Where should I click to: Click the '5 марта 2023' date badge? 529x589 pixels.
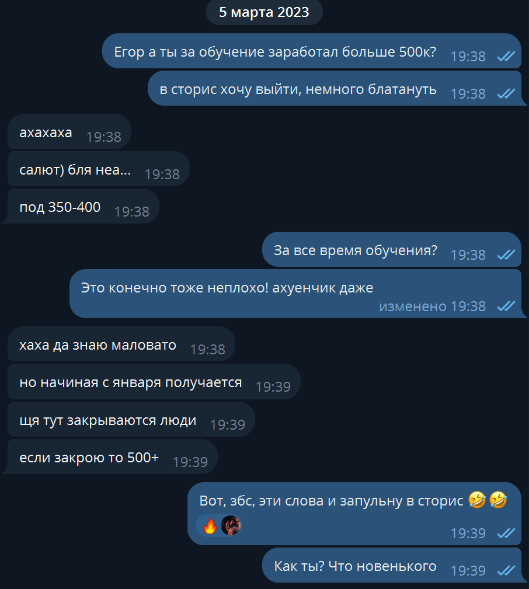click(x=264, y=12)
